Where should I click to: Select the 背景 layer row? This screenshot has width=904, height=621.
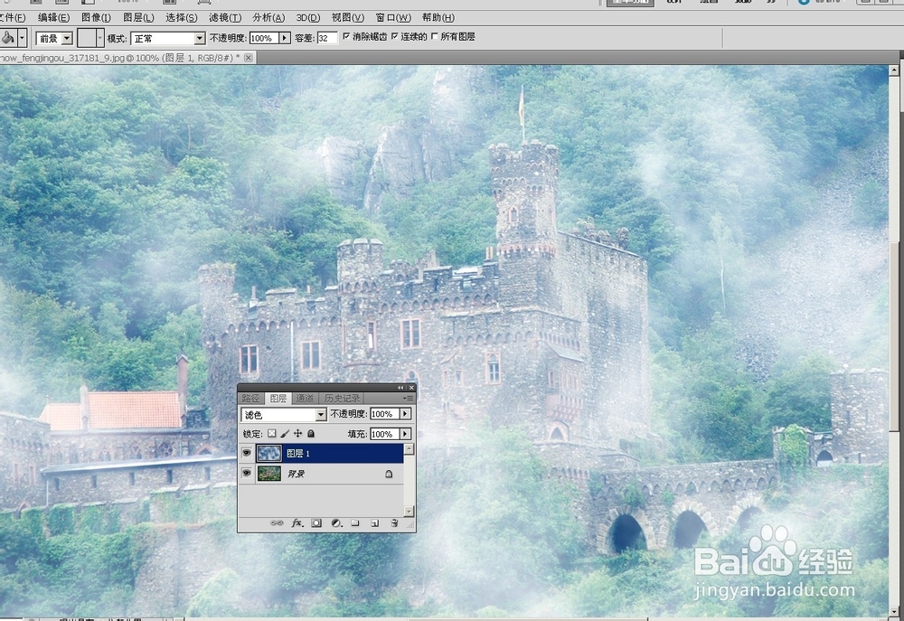pyautogui.click(x=321, y=474)
